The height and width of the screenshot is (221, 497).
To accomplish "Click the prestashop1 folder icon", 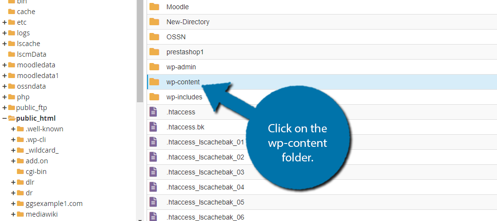I will point(154,52).
